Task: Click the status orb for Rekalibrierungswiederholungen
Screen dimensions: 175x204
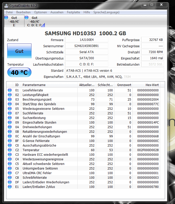Action: (x=10, y=131)
